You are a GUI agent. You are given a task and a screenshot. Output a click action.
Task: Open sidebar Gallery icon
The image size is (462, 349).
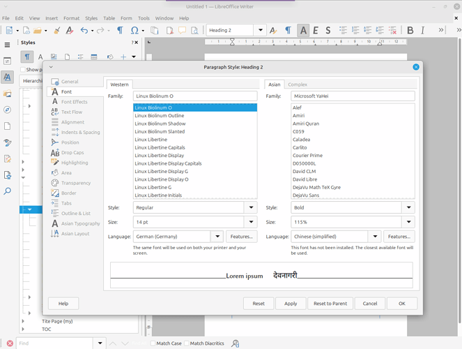pyautogui.click(x=8, y=94)
